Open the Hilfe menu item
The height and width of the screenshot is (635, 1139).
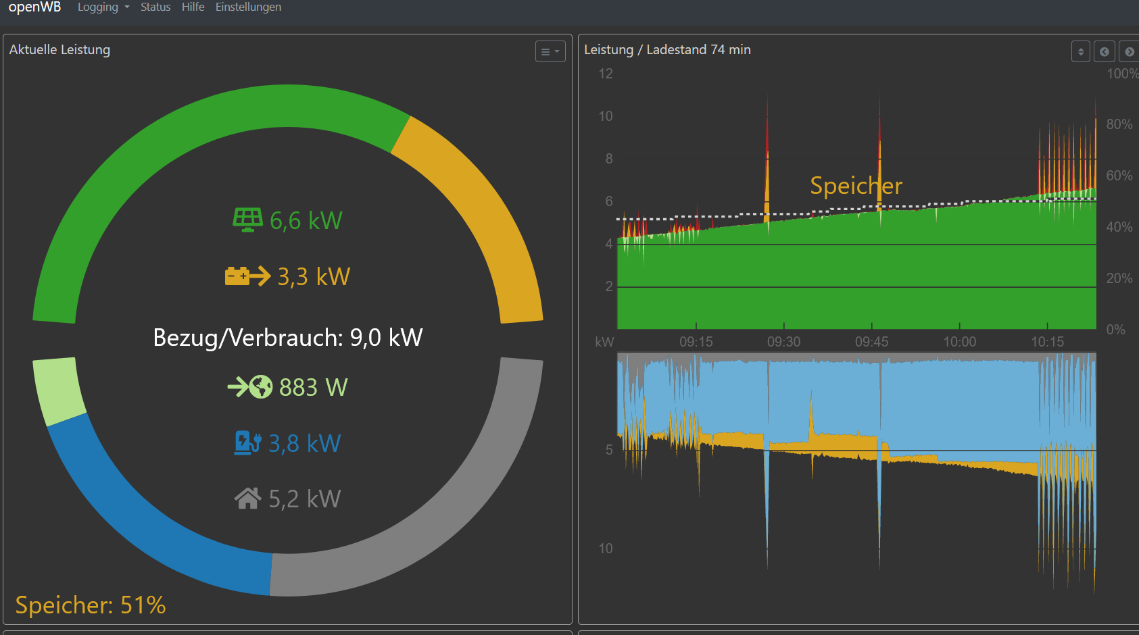click(193, 7)
